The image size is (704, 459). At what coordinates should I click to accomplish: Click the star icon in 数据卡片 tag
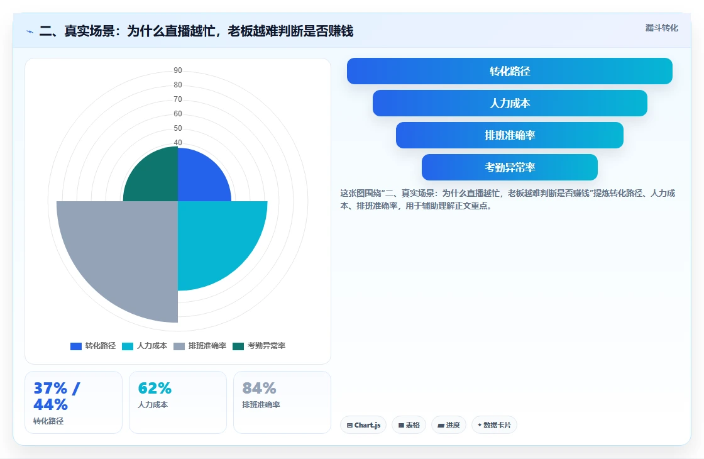(480, 425)
